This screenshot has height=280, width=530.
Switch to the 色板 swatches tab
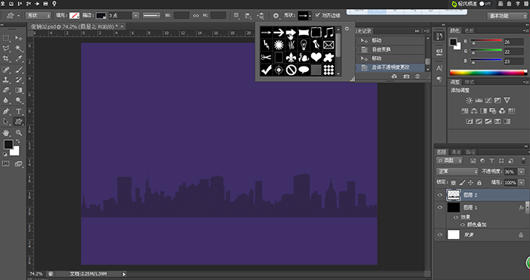[x=469, y=31]
